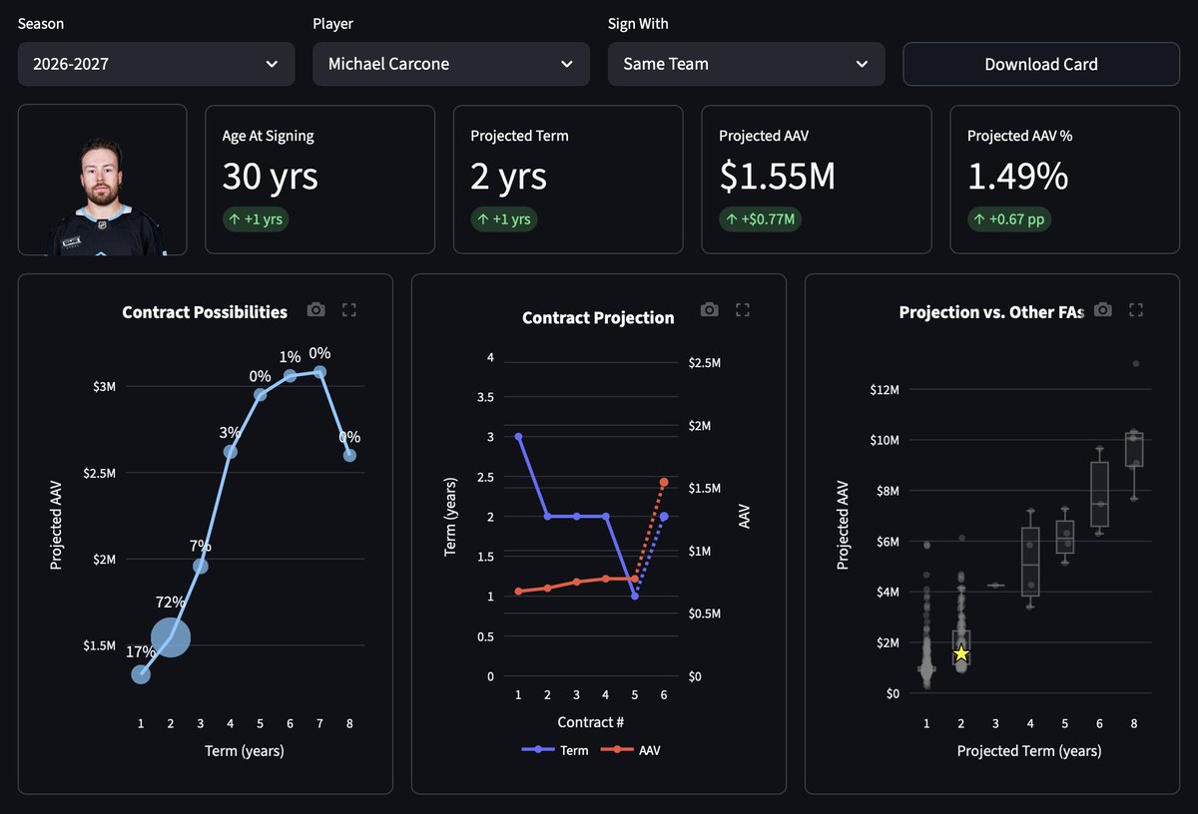Click the Contract # axis label
1198x814 pixels.
[x=591, y=721]
